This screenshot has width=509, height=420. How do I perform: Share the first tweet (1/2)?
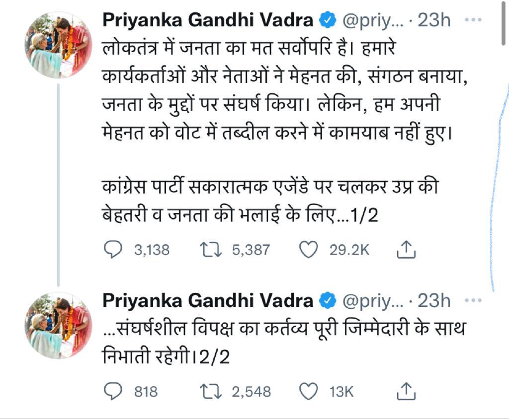(x=406, y=249)
